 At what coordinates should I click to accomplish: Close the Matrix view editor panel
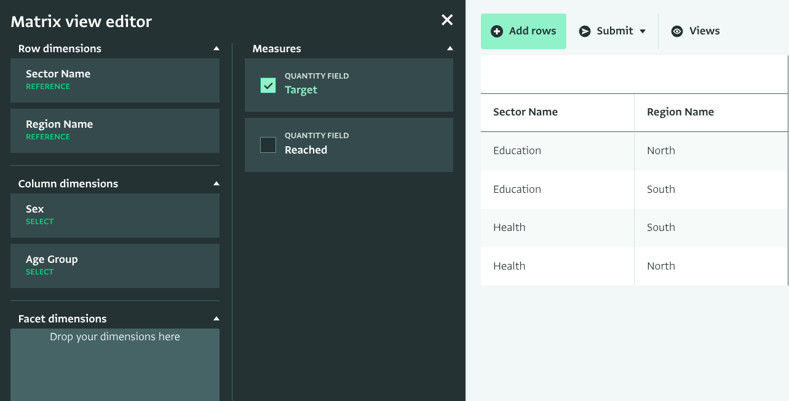(x=447, y=20)
